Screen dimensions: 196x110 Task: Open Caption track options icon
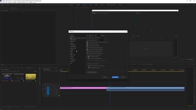coord(57,71)
